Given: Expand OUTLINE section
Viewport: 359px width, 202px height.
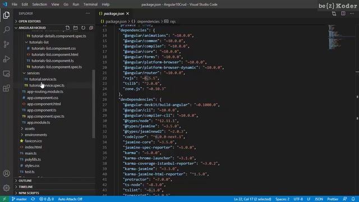Looking at the screenshot, I should pos(54,181).
